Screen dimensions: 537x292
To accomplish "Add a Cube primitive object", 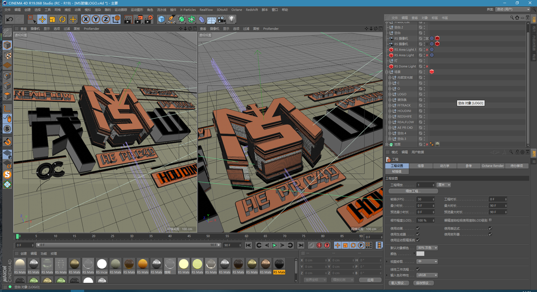I will click(x=161, y=19).
